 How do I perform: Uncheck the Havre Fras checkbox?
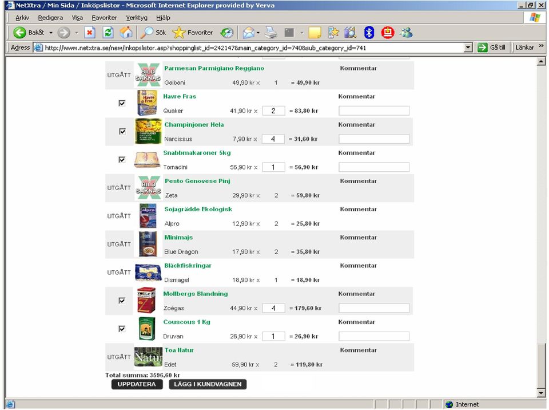click(122, 103)
